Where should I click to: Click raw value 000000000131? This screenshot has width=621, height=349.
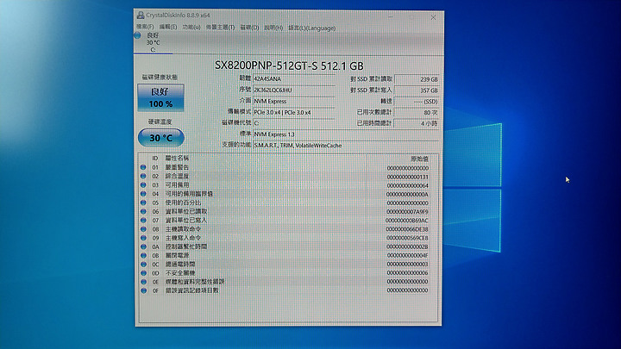(407, 177)
